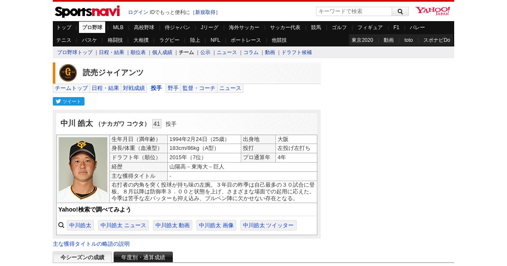This screenshot has height=266, width=507.
Task: Open the ログイン link
Action: (138, 12)
